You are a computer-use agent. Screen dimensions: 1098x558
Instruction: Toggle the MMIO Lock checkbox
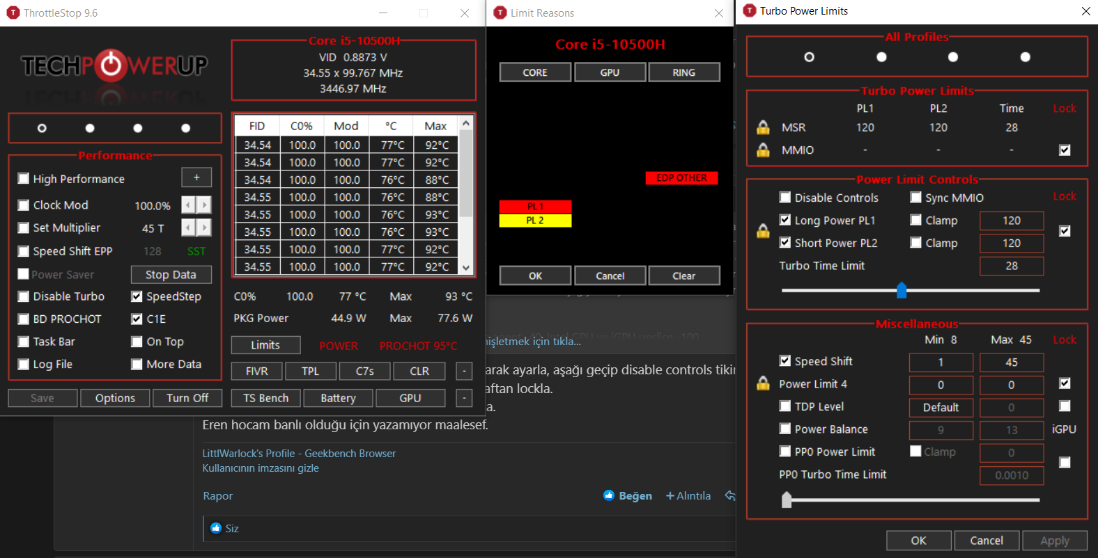(1065, 150)
